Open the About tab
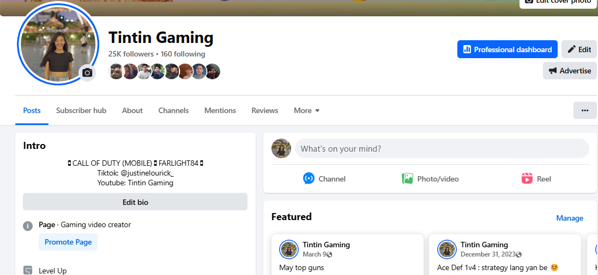Viewport: 598px width, 275px height. click(132, 111)
